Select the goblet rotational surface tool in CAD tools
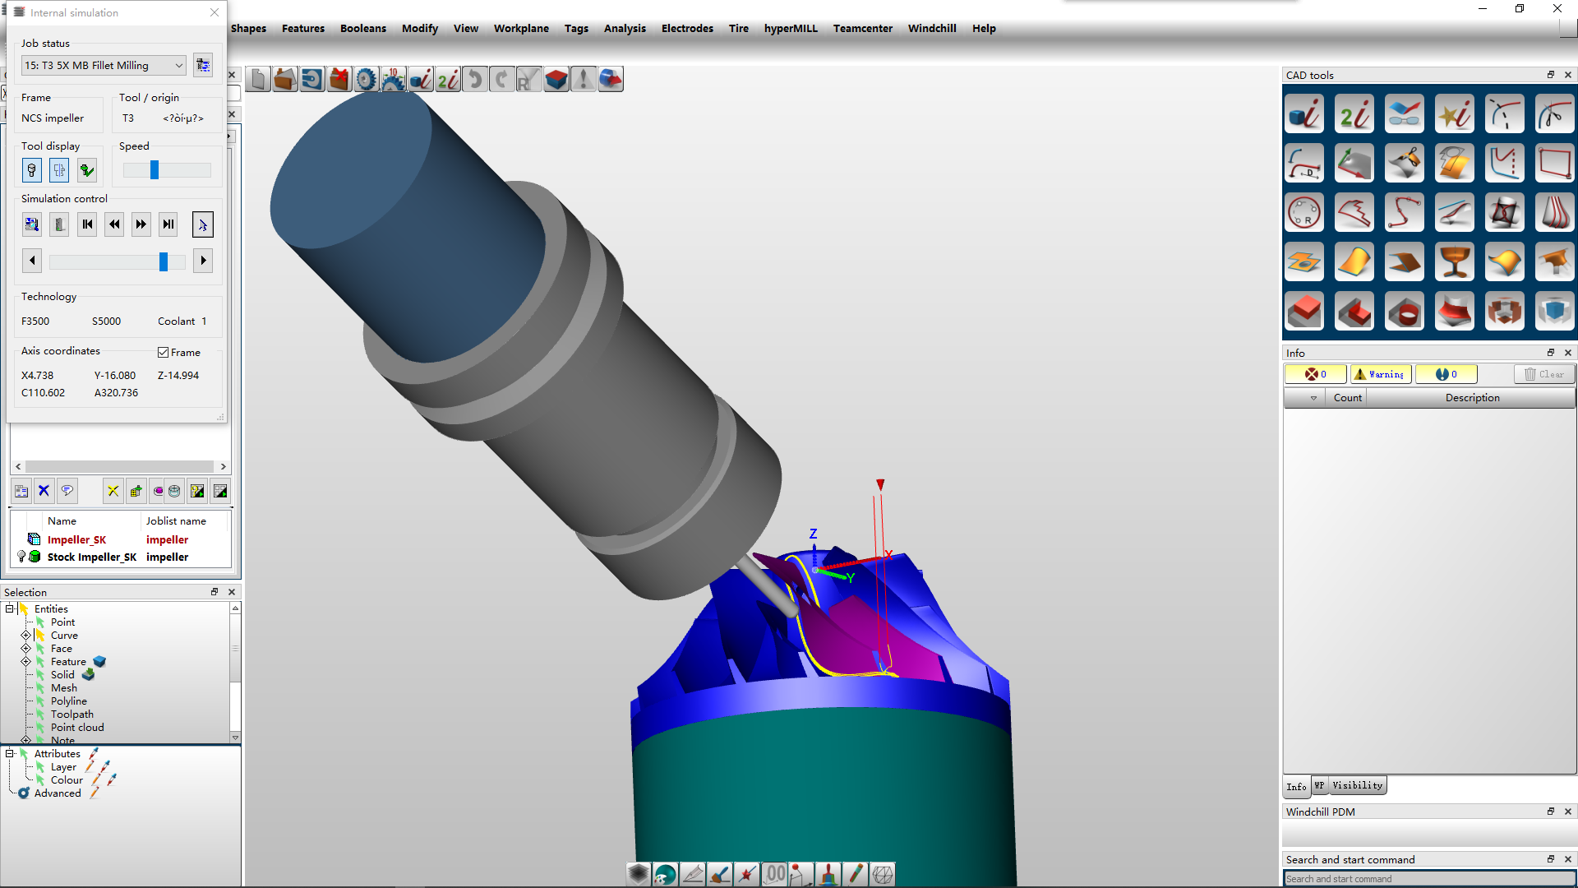 (x=1455, y=261)
